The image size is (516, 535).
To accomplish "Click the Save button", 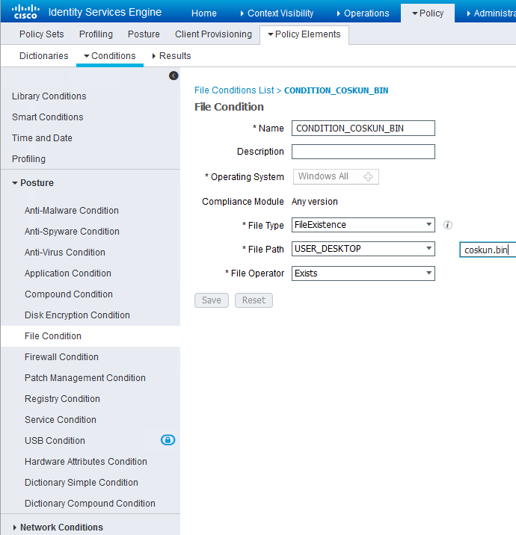I will [x=212, y=300].
